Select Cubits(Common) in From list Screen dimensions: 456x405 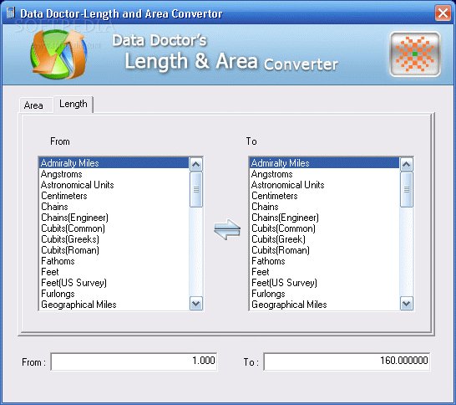114,228
